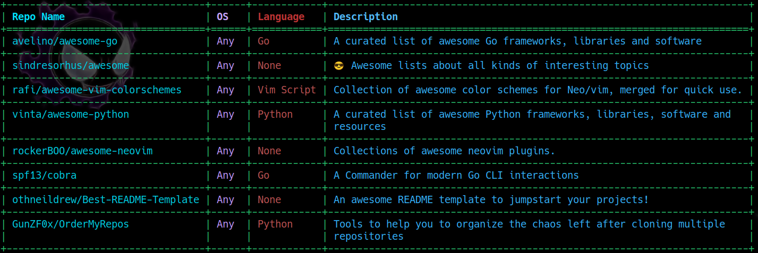Click the "OS" column header
This screenshot has height=253, width=758.
click(x=223, y=16)
